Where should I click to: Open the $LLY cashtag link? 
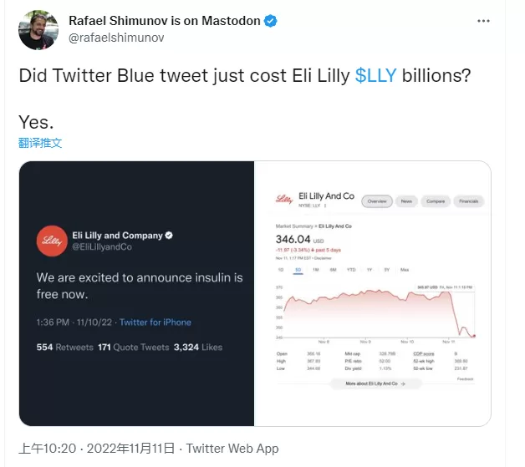click(x=375, y=75)
